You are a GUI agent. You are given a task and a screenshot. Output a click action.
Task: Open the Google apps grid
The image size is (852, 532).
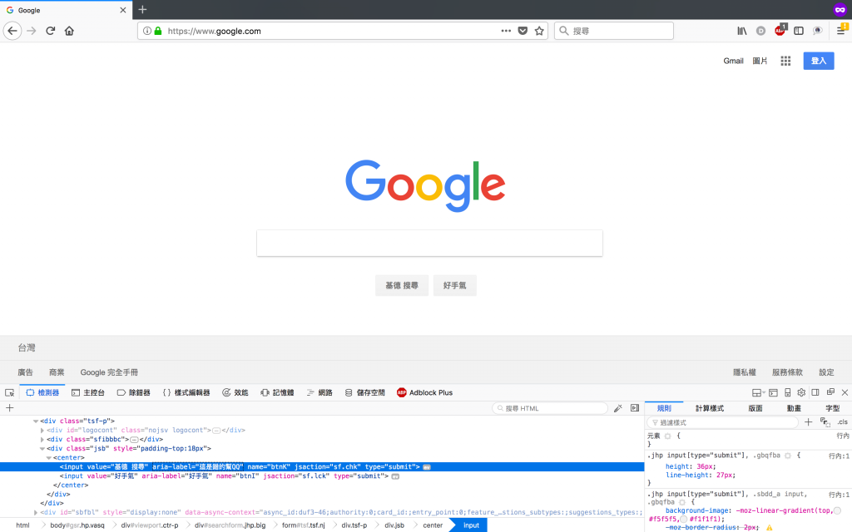(785, 61)
